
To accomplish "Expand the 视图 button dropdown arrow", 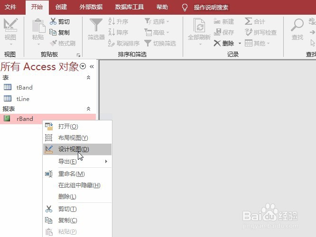I will [11, 44].
